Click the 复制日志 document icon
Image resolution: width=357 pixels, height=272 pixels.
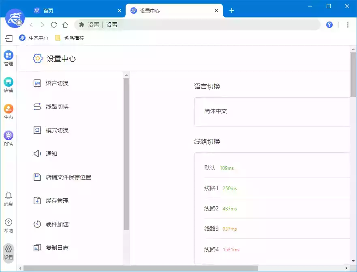click(x=37, y=248)
